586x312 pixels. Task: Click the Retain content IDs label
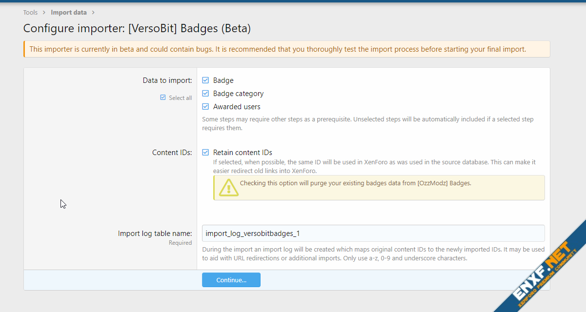click(x=242, y=153)
